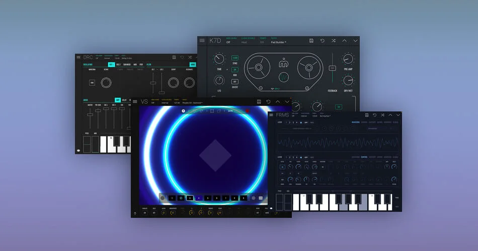The height and width of the screenshot is (251, 478).
Task: Load next patch with K7D down arrow
Action: [355, 41]
